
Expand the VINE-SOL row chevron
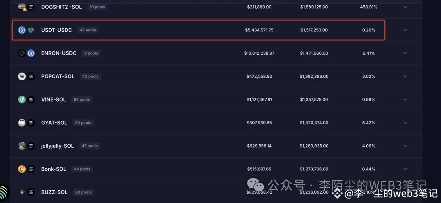pyautogui.click(x=405, y=99)
